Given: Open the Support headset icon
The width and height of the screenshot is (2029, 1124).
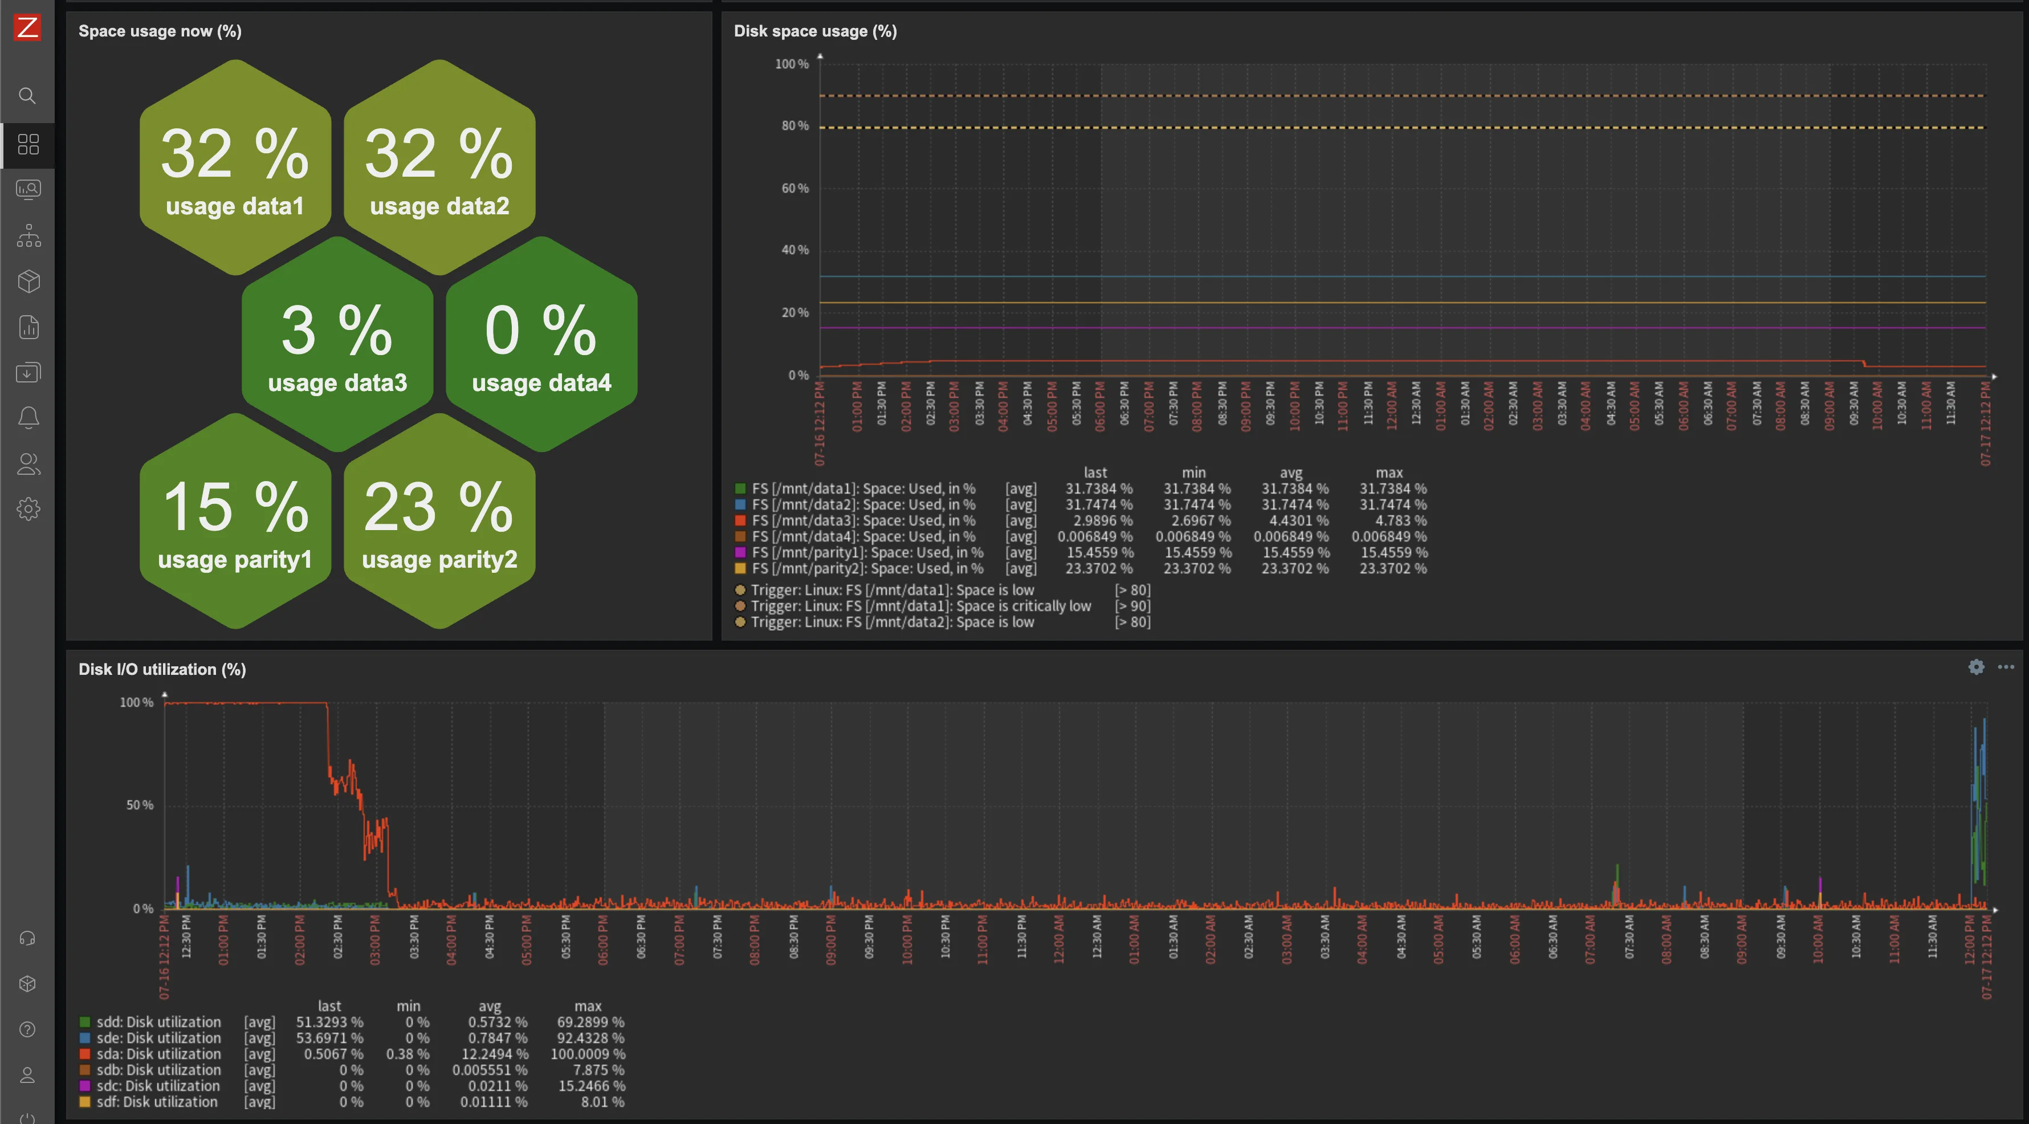Looking at the screenshot, I should (27, 938).
